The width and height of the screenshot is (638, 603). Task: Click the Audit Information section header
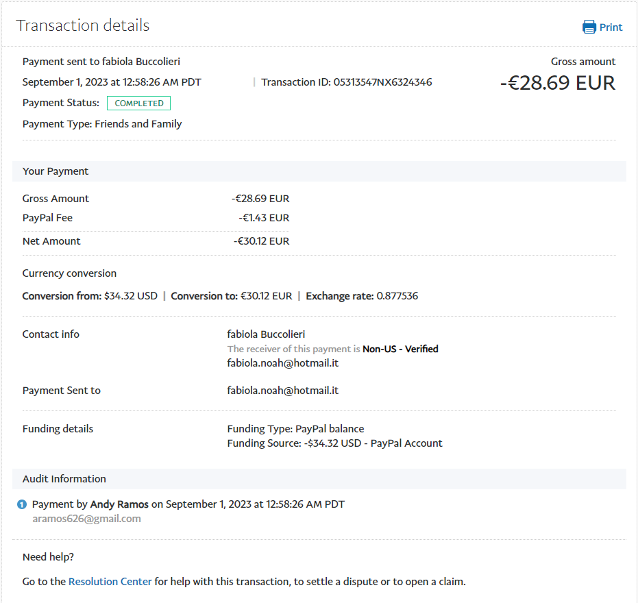click(x=64, y=479)
